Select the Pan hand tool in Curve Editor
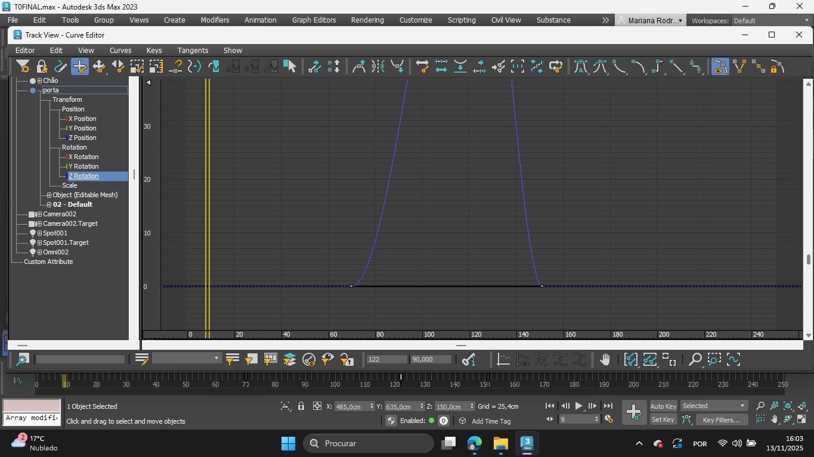 point(605,359)
